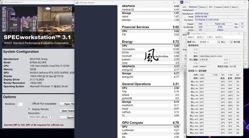
Task: Click the Open Thr... button
Action: pyautogui.click(x=67, y=104)
